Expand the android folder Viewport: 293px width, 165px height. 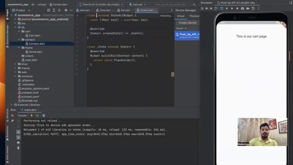point(15,19)
